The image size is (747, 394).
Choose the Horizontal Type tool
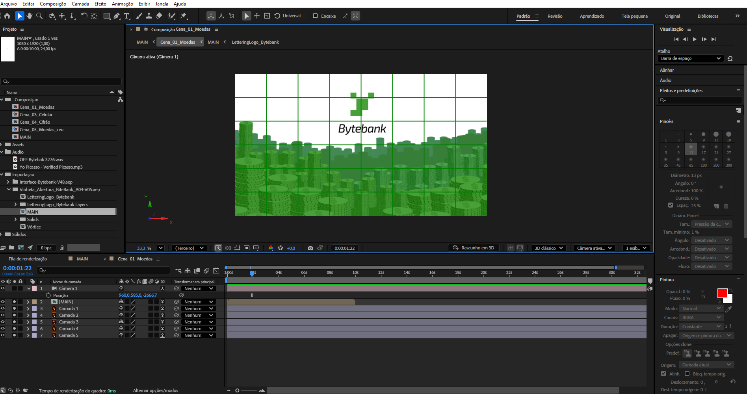point(126,16)
